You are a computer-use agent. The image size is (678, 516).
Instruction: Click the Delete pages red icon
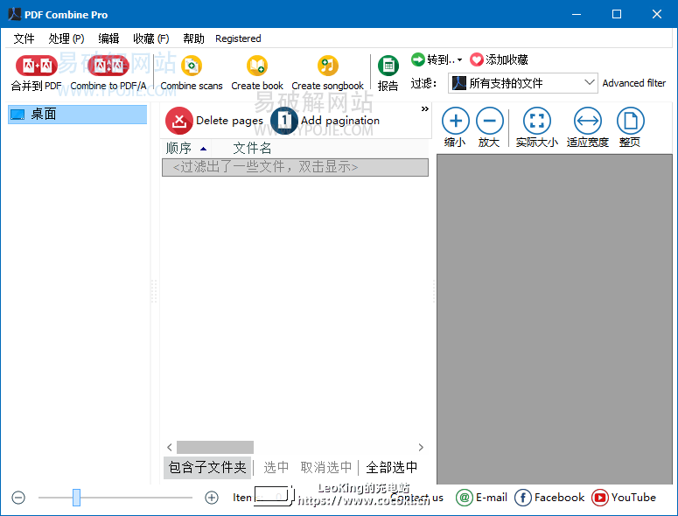click(x=179, y=121)
